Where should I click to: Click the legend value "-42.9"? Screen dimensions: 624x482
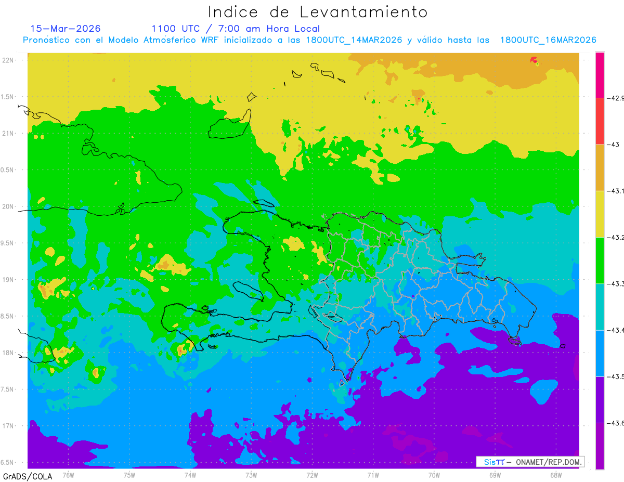coord(616,98)
